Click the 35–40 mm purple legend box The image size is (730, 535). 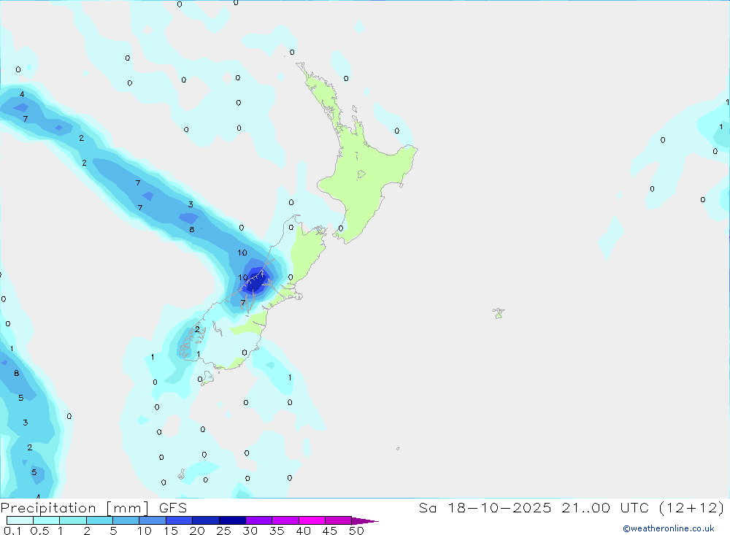click(285, 520)
